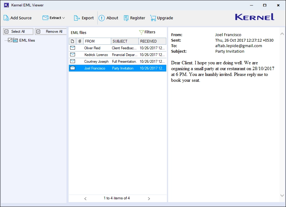The width and height of the screenshot is (286, 207).
Task: Open the About info icon
Action: (x=102, y=18)
